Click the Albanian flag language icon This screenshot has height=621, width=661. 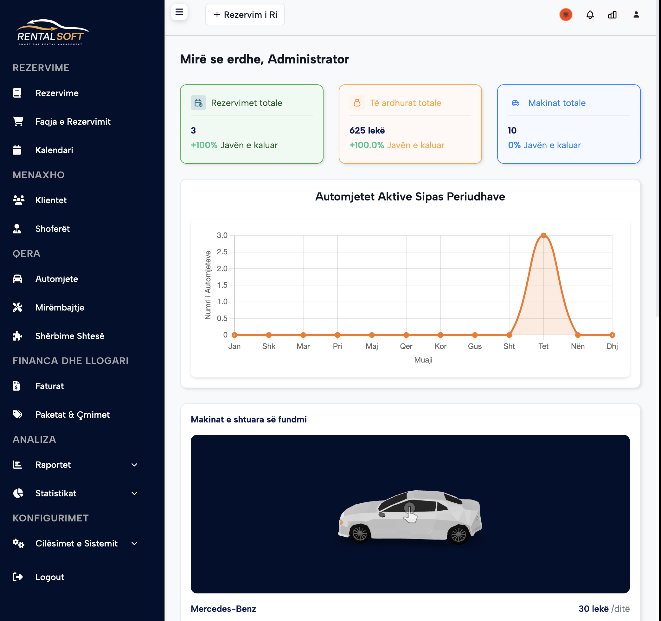click(x=566, y=15)
